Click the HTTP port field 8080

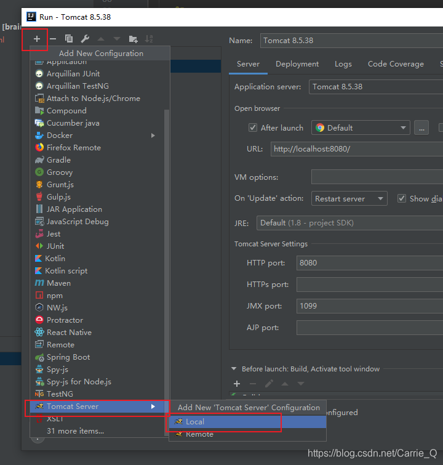(x=370, y=263)
